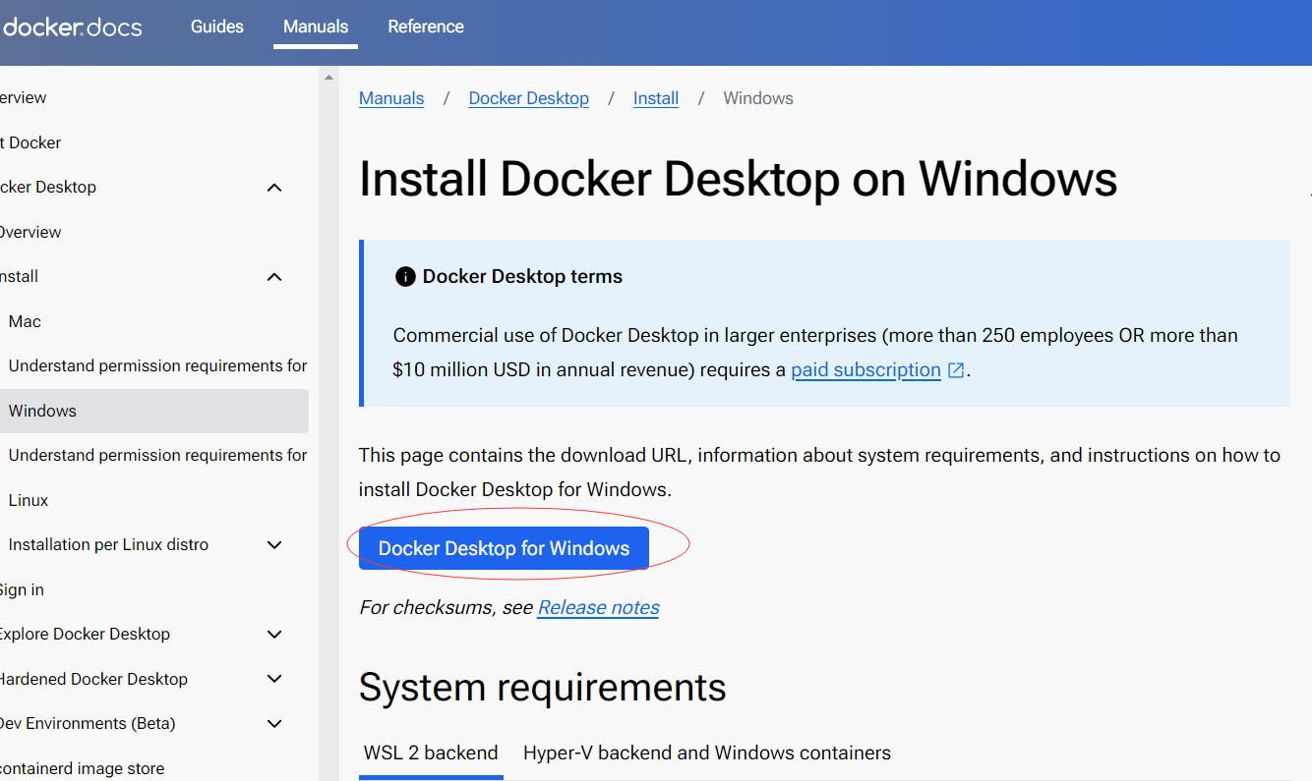Viewport: 1312px width, 781px height.
Task: Open the Guides menu item
Action: 217,27
